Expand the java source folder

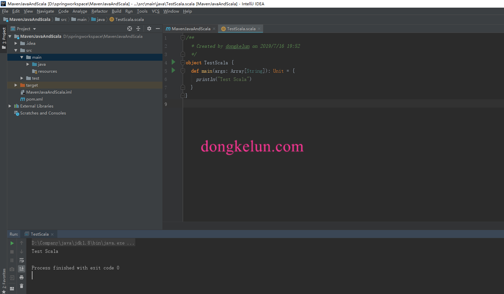28,64
